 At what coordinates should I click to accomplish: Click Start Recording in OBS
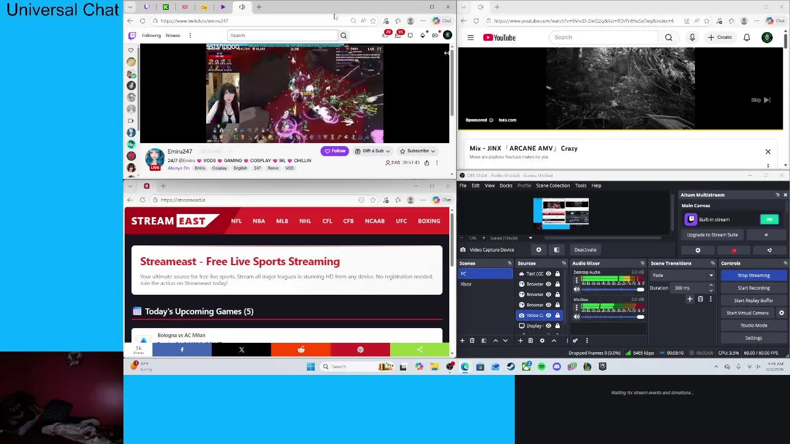point(754,288)
